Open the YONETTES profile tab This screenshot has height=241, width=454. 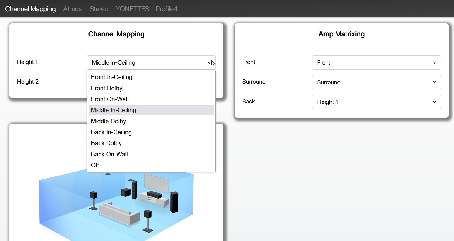click(132, 9)
